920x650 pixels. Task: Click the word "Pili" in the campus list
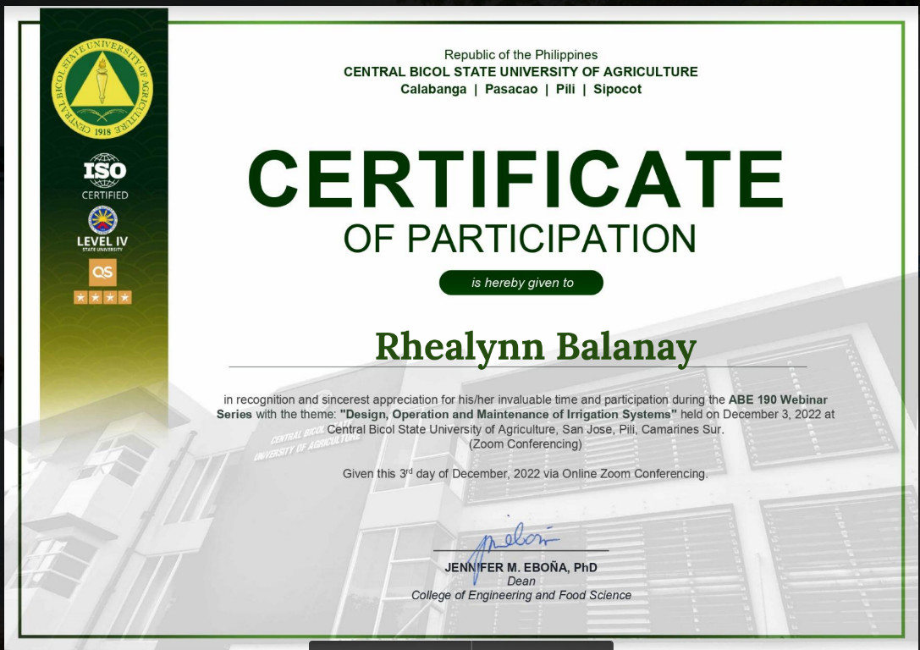[565, 89]
